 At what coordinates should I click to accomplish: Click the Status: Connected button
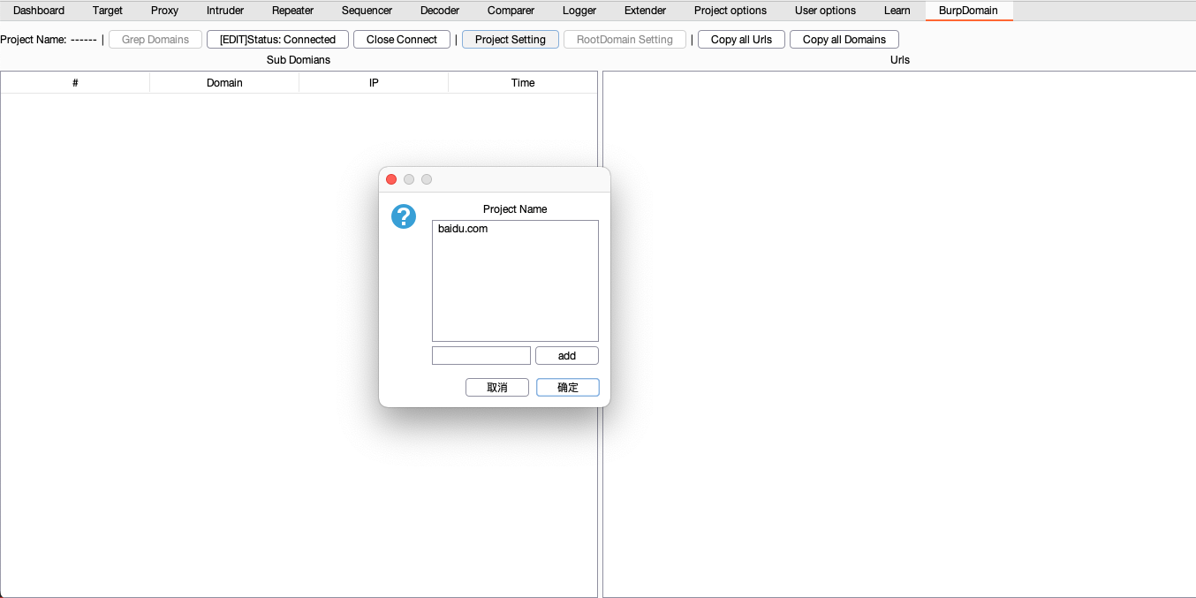277,40
